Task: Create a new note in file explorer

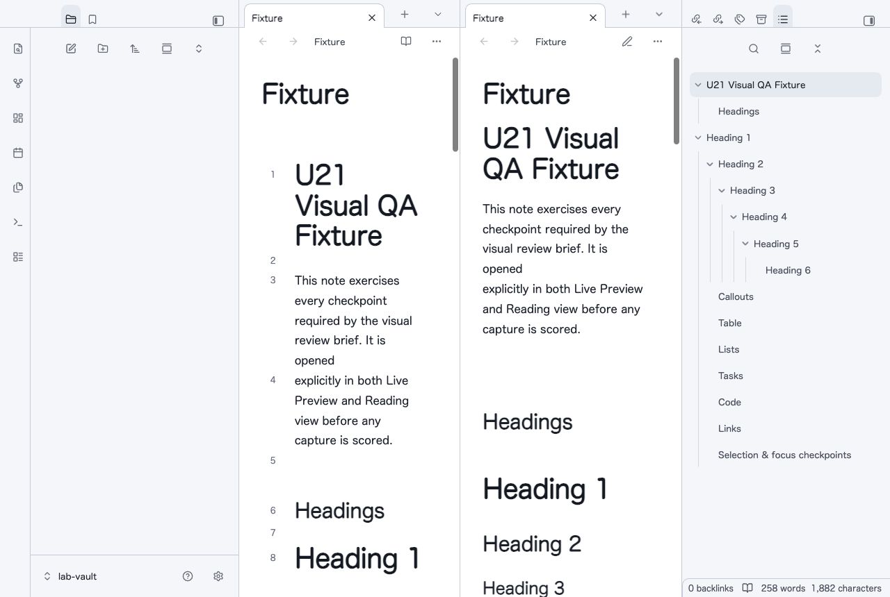Action: [x=71, y=49]
